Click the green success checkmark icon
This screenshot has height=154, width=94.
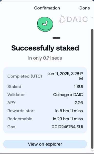(x=45, y=24)
